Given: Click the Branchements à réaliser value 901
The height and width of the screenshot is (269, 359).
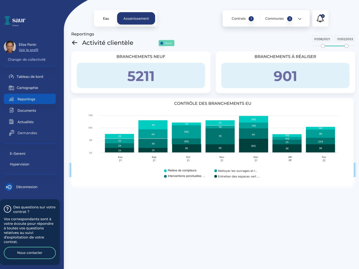Looking at the screenshot, I should tap(285, 76).
